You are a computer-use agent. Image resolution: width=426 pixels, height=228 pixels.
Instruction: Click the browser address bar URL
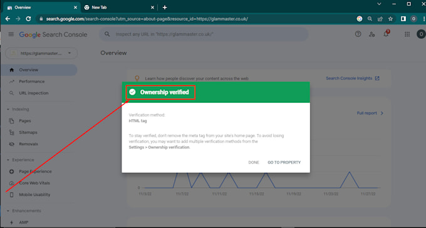[147, 19]
